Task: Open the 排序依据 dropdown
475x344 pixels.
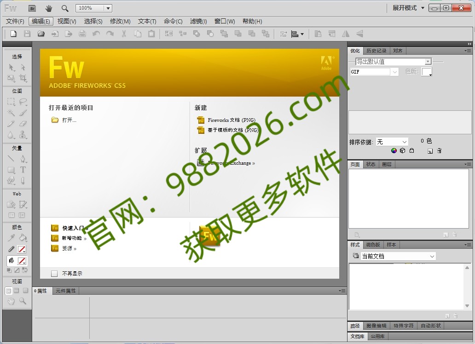Action: coord(405,142)
